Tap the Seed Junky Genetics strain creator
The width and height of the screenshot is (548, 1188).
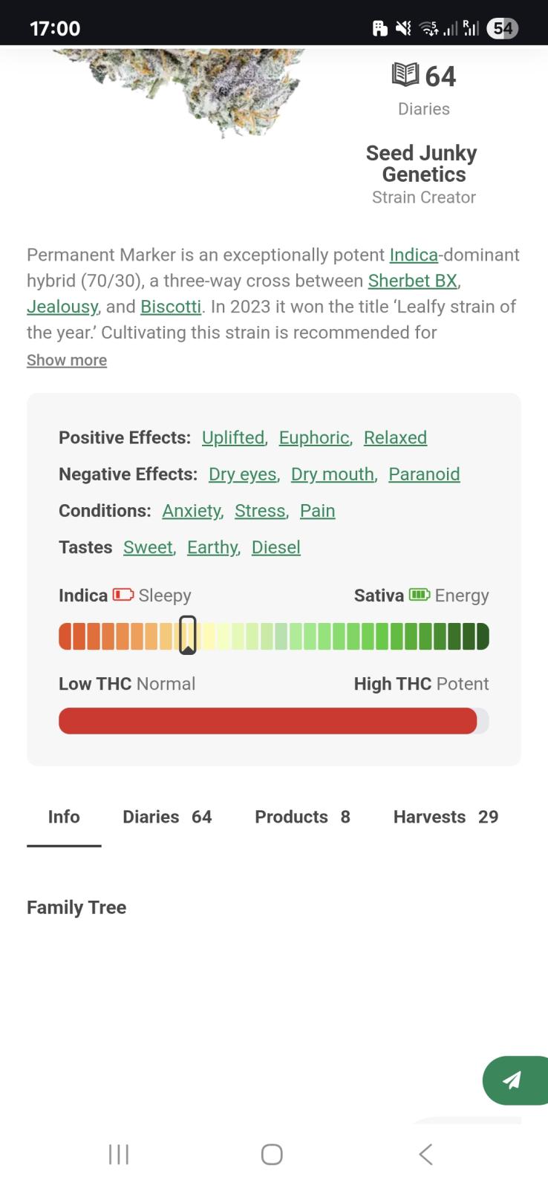pyautogui.click(x=422, y=163)
